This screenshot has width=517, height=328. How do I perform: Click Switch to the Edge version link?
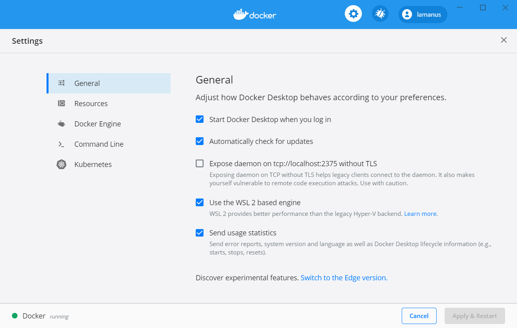(x=344, y=278)
